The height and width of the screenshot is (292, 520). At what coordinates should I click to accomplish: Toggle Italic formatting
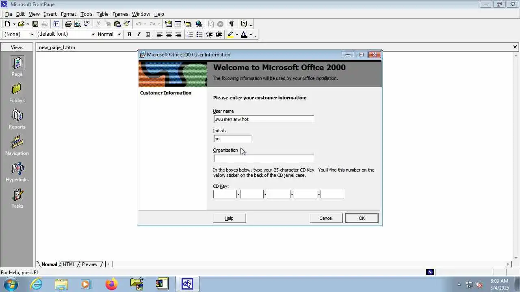tap(139, 34)
